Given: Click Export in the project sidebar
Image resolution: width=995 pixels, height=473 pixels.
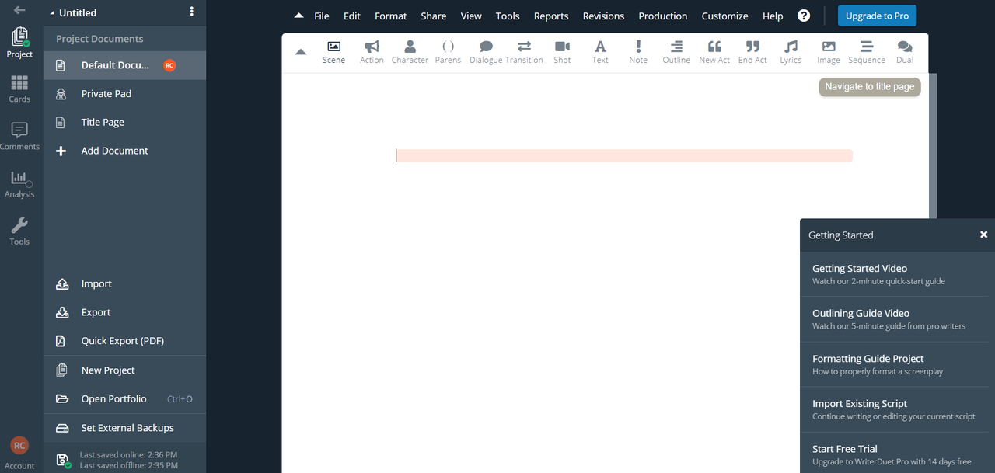Looking at the screenshot, I should tap(124, 313).
